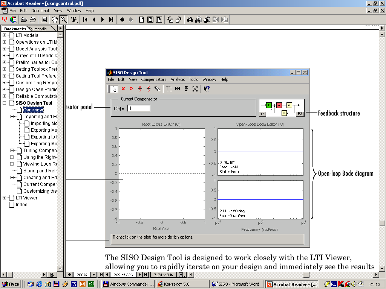Open the Index bookmark
Viewport: 386px width, 289px height.
(21, 205)
